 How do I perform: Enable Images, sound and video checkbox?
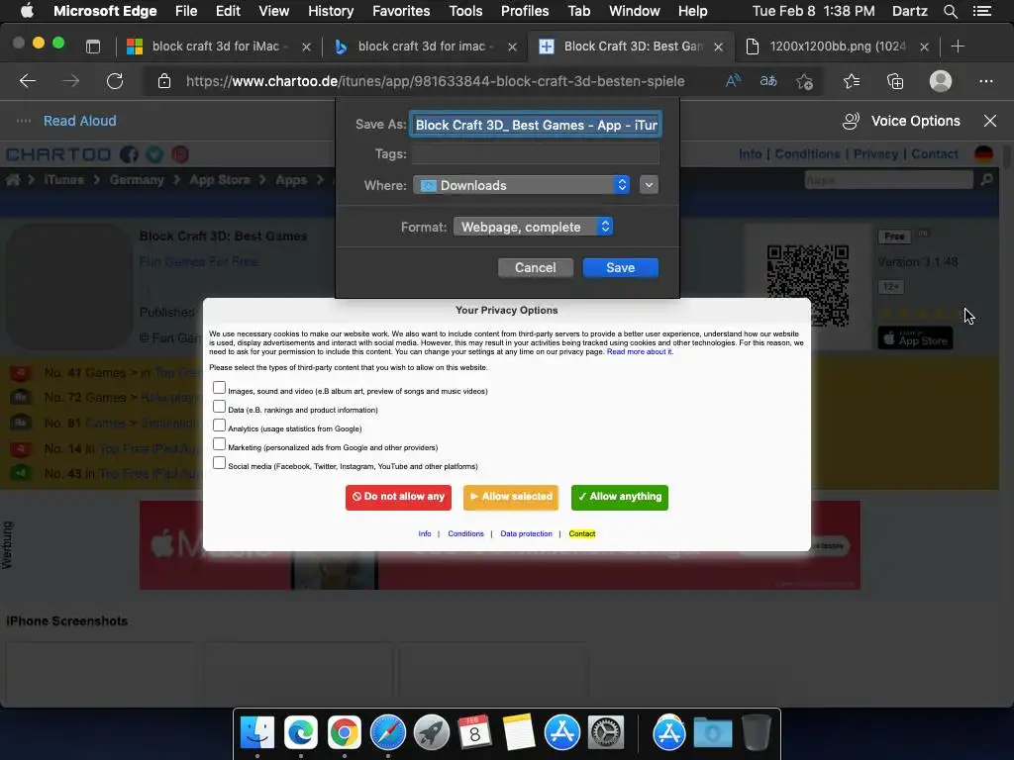219,388
